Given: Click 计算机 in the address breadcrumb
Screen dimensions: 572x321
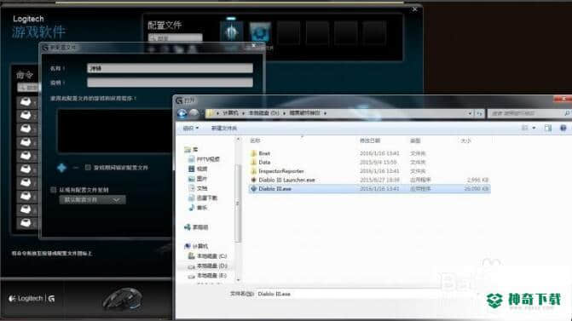Looking at the screenshot, I should [x=230, y=113].
